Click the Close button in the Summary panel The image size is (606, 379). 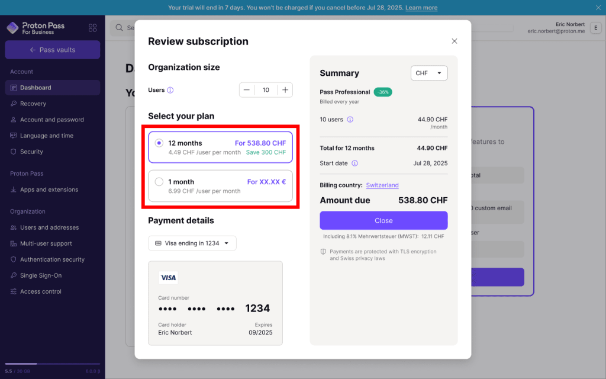[x=383, y=220]
